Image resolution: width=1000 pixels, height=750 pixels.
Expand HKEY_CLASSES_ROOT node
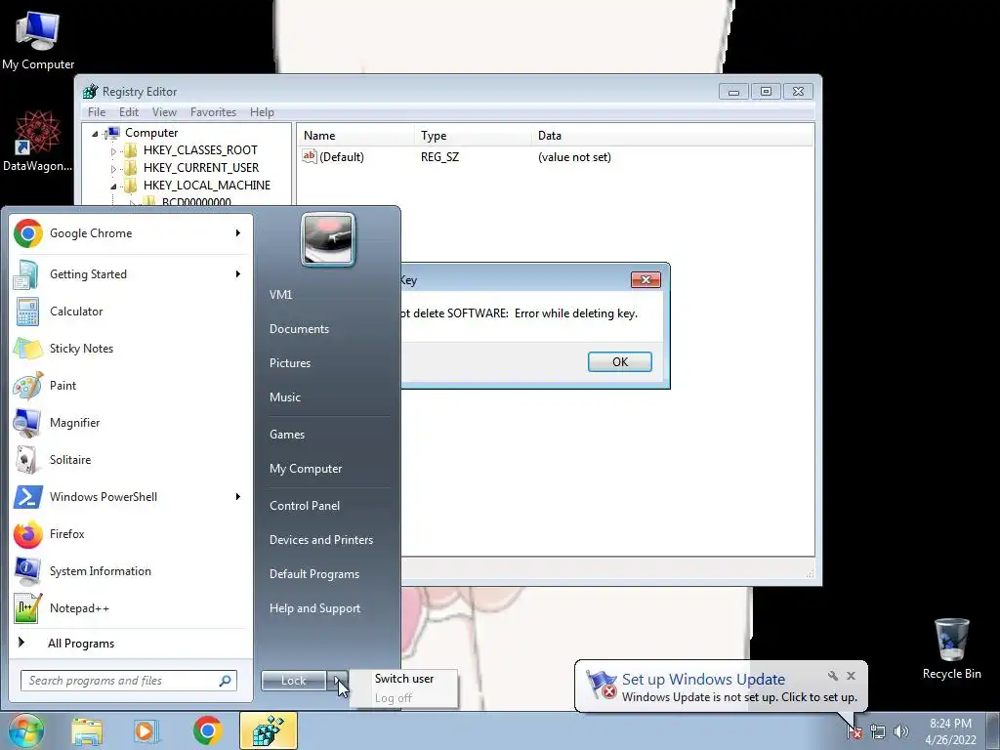click(x=113, y=151)
